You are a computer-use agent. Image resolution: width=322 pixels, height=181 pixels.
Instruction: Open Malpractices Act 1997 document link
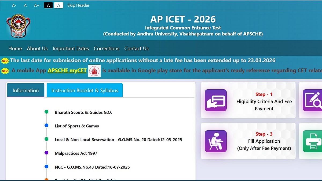76,153
